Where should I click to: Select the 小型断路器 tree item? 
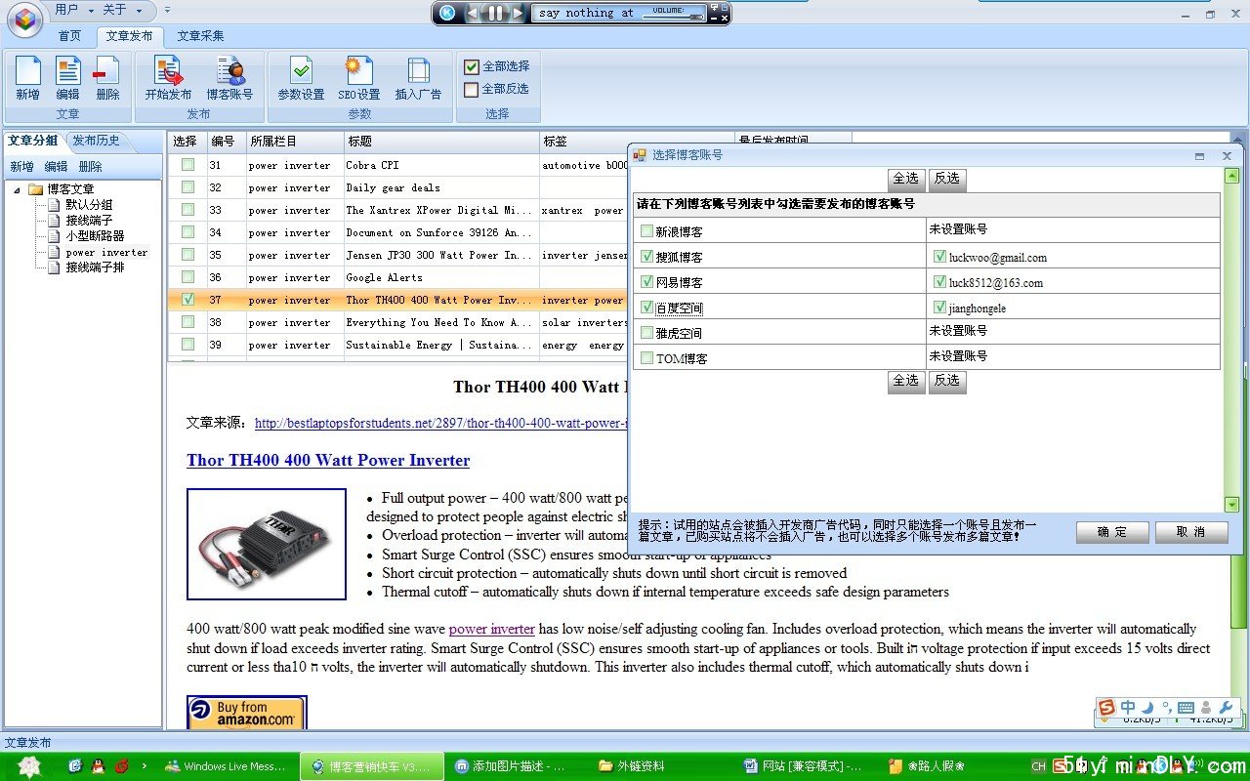point(95,236)
